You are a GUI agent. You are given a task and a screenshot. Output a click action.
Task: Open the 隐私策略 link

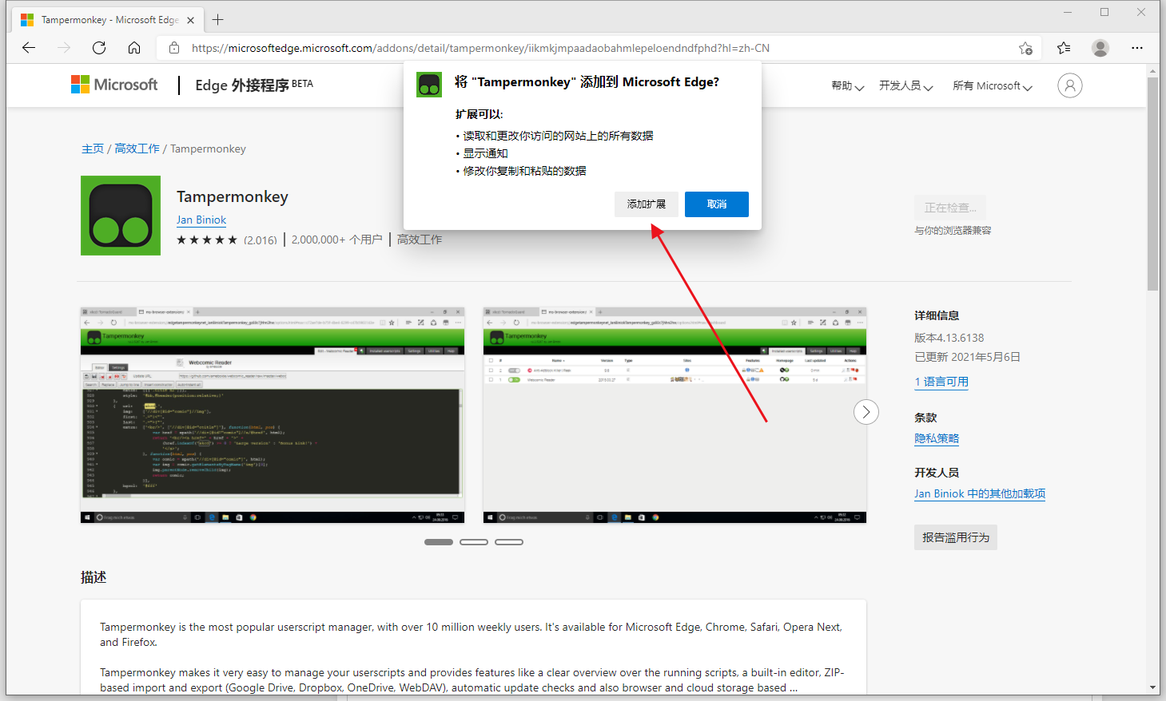click(937, 438)
